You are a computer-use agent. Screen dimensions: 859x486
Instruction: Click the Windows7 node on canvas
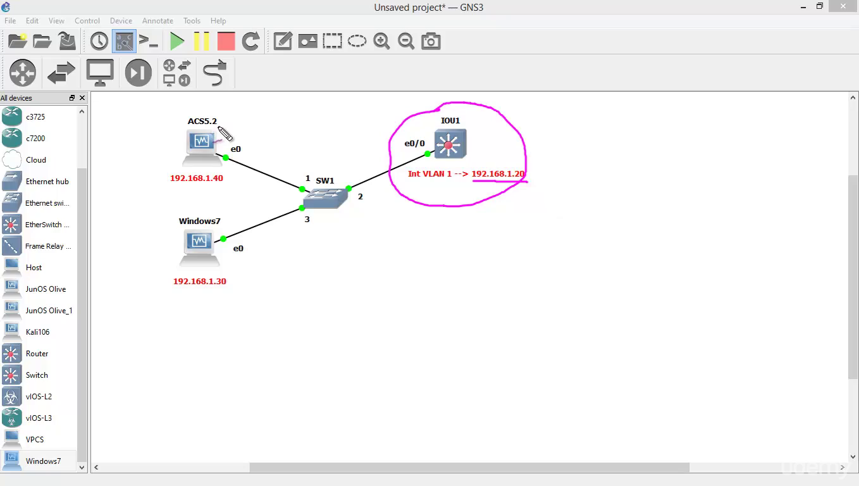(x=200, y=247)
